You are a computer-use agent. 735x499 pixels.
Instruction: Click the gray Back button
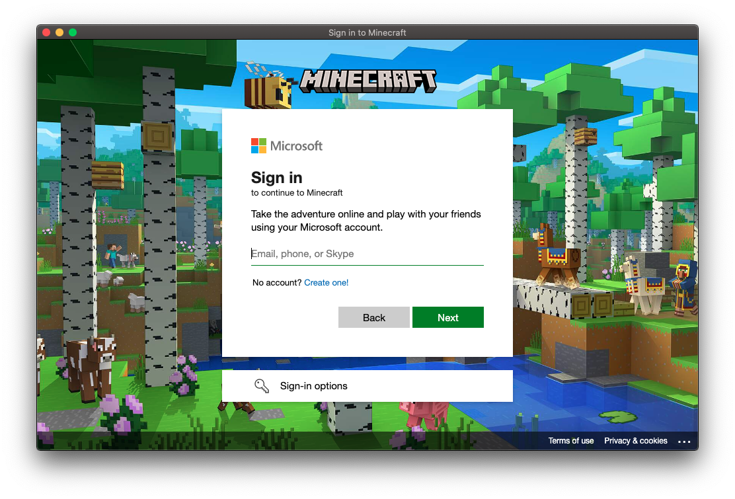[373, 317]
